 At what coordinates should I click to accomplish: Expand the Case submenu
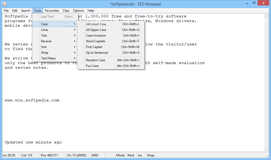(55, 24)
